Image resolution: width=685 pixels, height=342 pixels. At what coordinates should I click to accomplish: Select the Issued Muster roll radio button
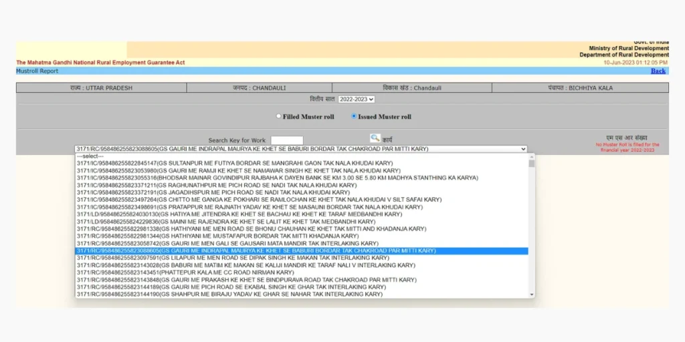click(354, 116)
